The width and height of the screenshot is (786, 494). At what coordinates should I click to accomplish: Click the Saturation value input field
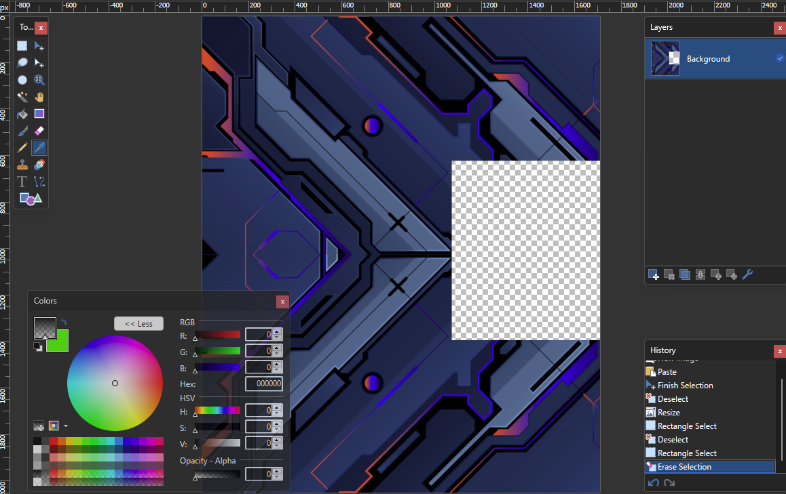[x=259, y=427]
